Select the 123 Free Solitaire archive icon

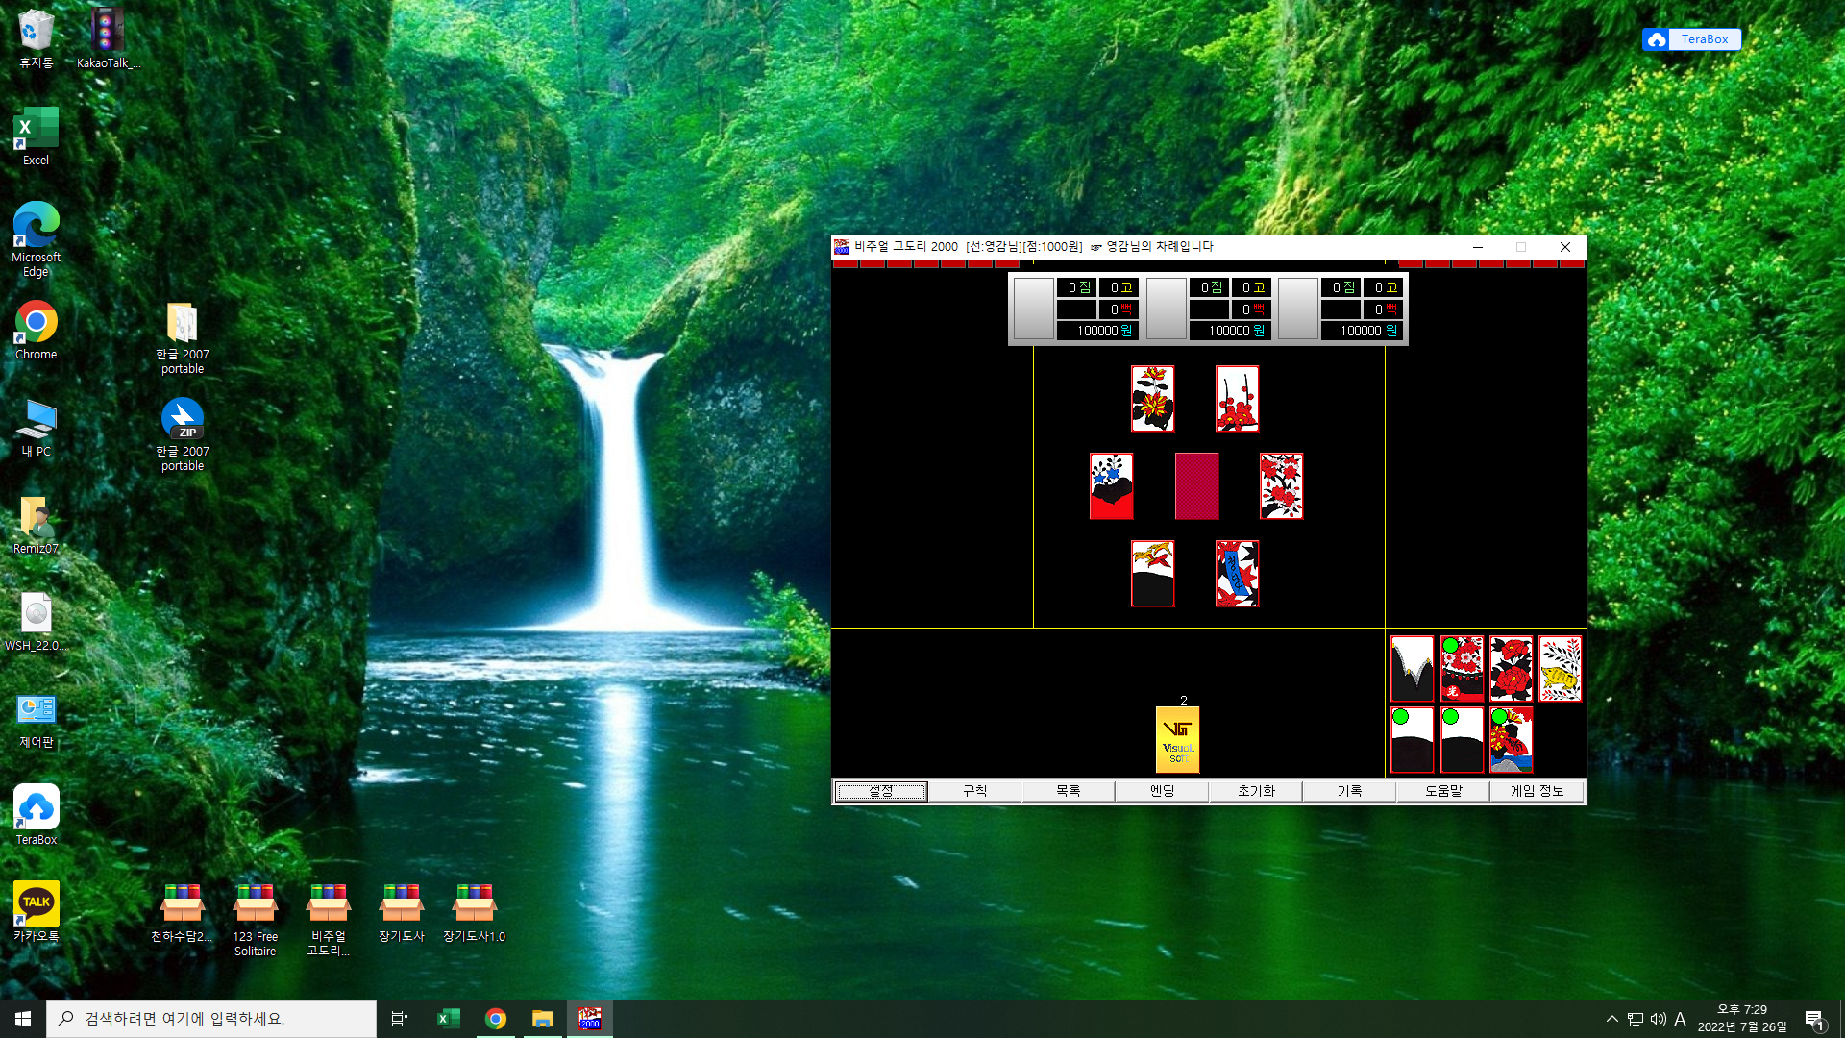pyautogui.click(x=255, y=920)
